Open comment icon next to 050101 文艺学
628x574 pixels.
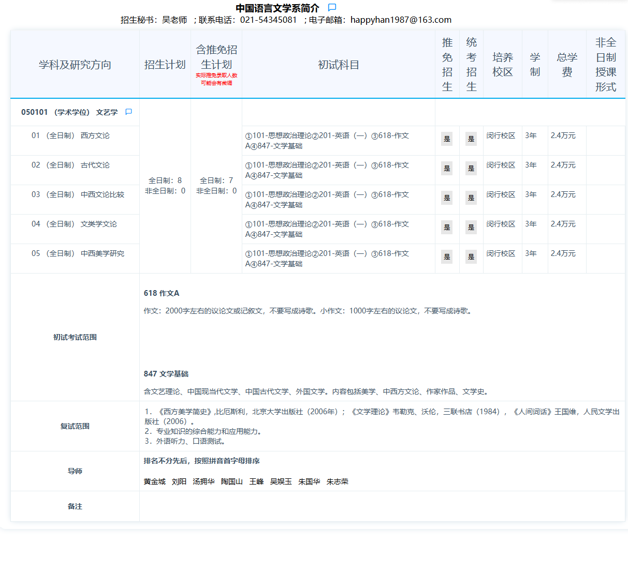129,112
